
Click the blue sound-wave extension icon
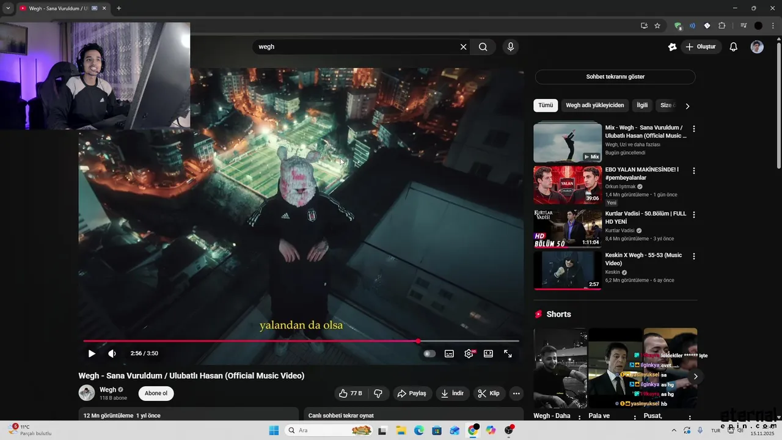[x=692, y=26]
